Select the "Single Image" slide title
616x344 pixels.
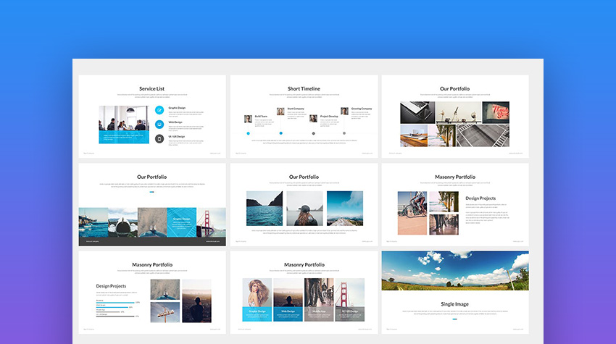454,304
